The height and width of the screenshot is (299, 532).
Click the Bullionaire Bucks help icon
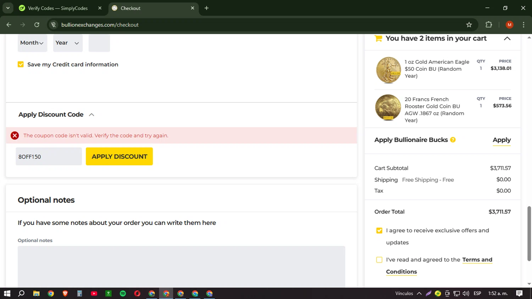coord(453,140)
